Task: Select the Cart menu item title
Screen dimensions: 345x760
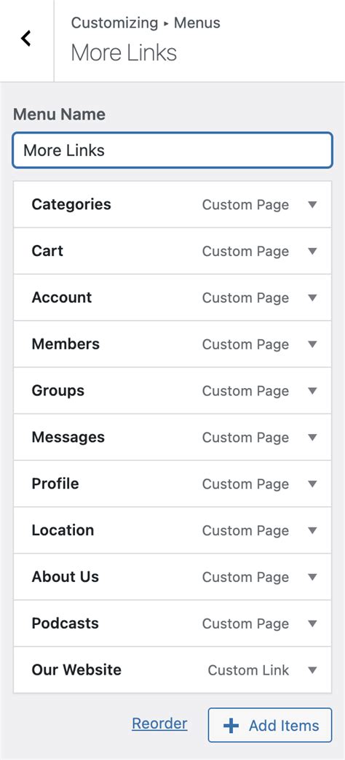Action: coord(47,251)
